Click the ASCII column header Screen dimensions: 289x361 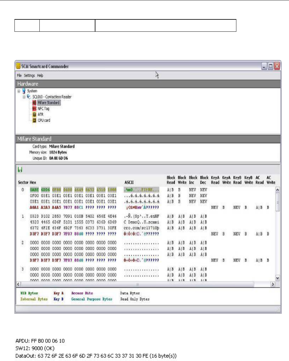(x=129, y=182)
